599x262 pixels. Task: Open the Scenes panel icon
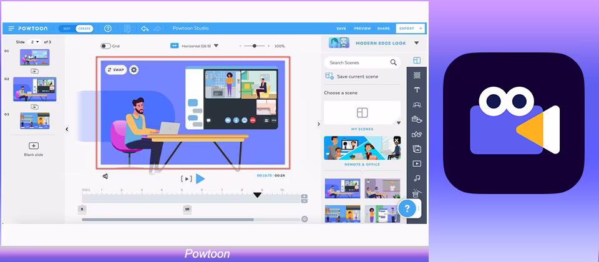(x=417, y=61)
